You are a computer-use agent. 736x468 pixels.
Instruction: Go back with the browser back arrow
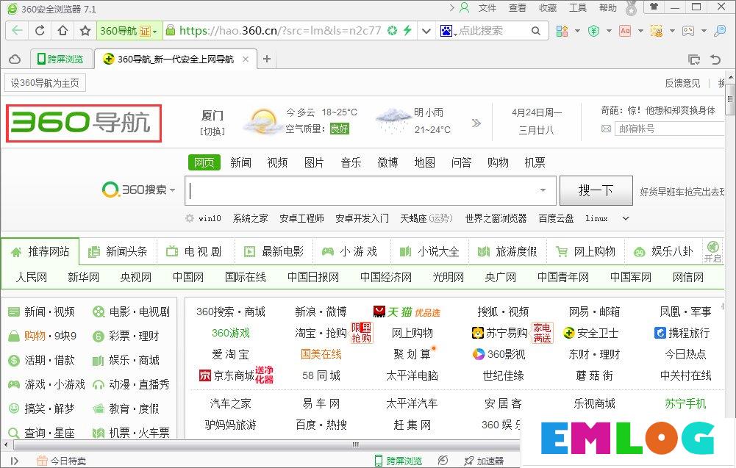(17, 31)
